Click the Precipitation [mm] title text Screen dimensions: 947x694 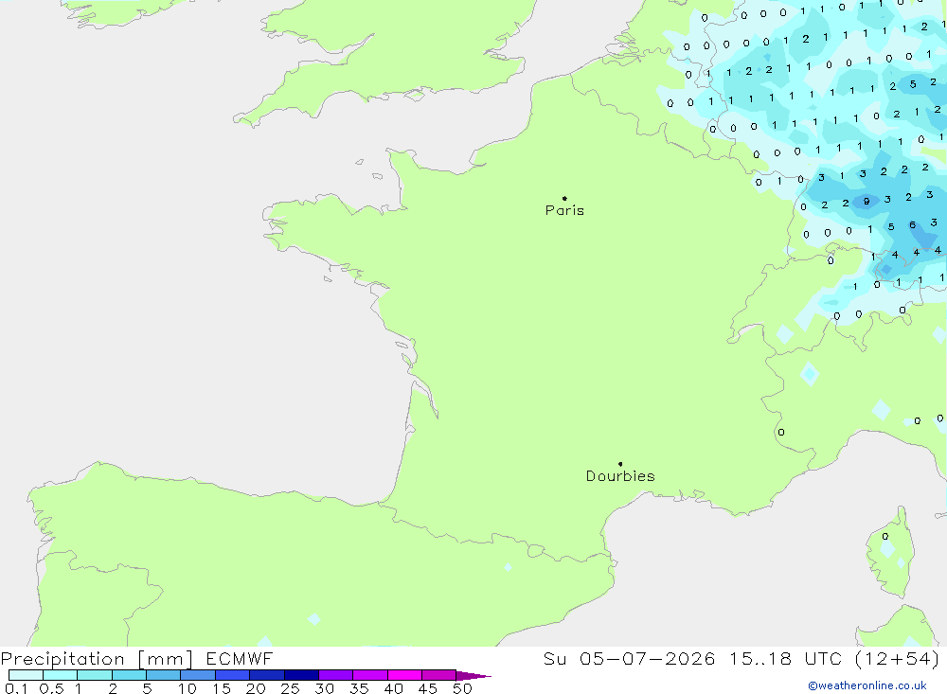97,659
